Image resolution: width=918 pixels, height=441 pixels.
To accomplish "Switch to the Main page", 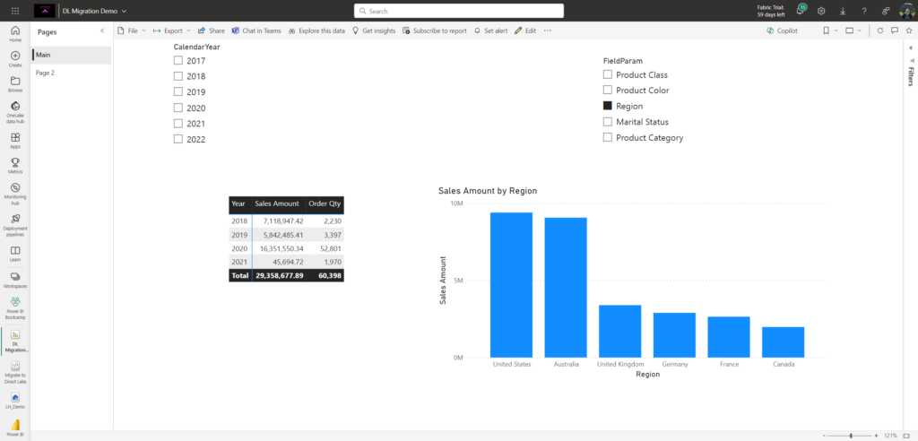I will point(71,55).
